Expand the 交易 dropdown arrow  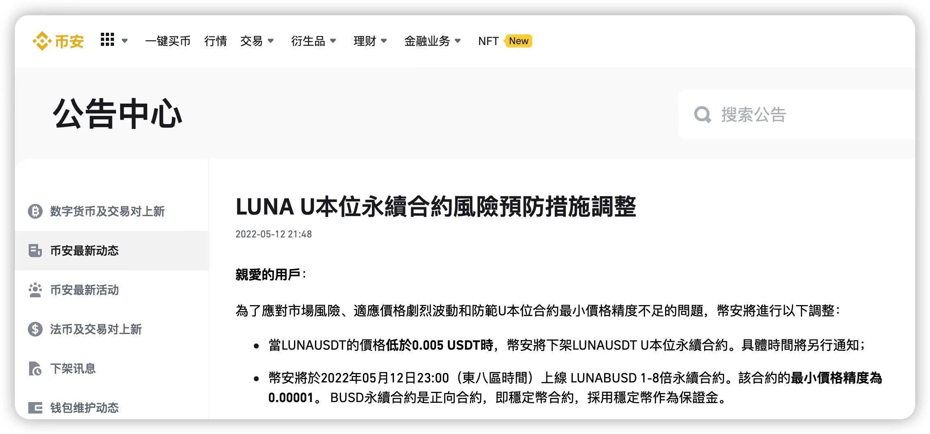coord(271,41)
